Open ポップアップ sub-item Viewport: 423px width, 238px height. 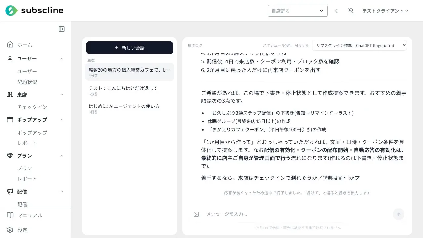(x=32, y=133)
